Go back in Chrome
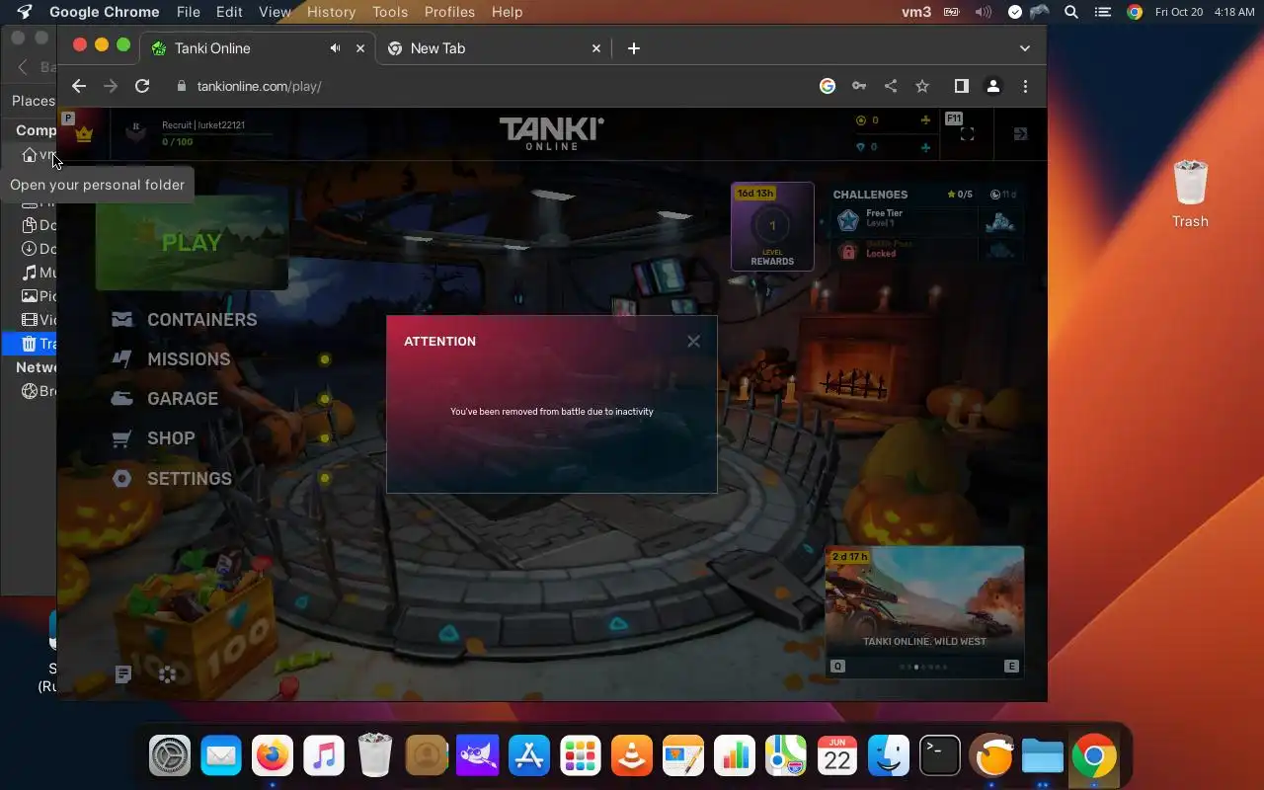The width and height of the screenshot is (1264, 790). click(x=79, y=86)
